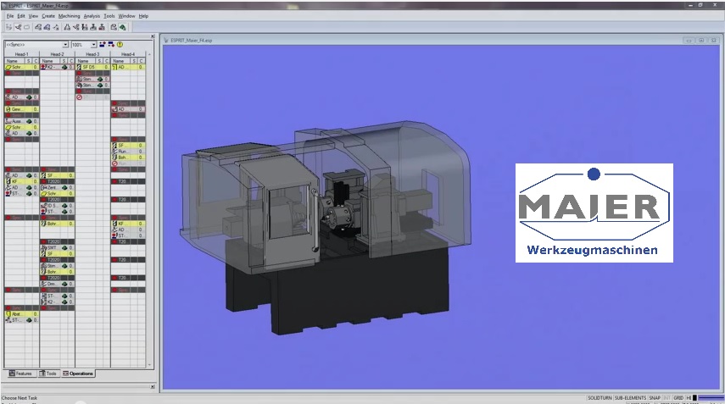725x404 pixels.
Task: Select the Schr operation atop Head-1
Action: pos(18,67)
